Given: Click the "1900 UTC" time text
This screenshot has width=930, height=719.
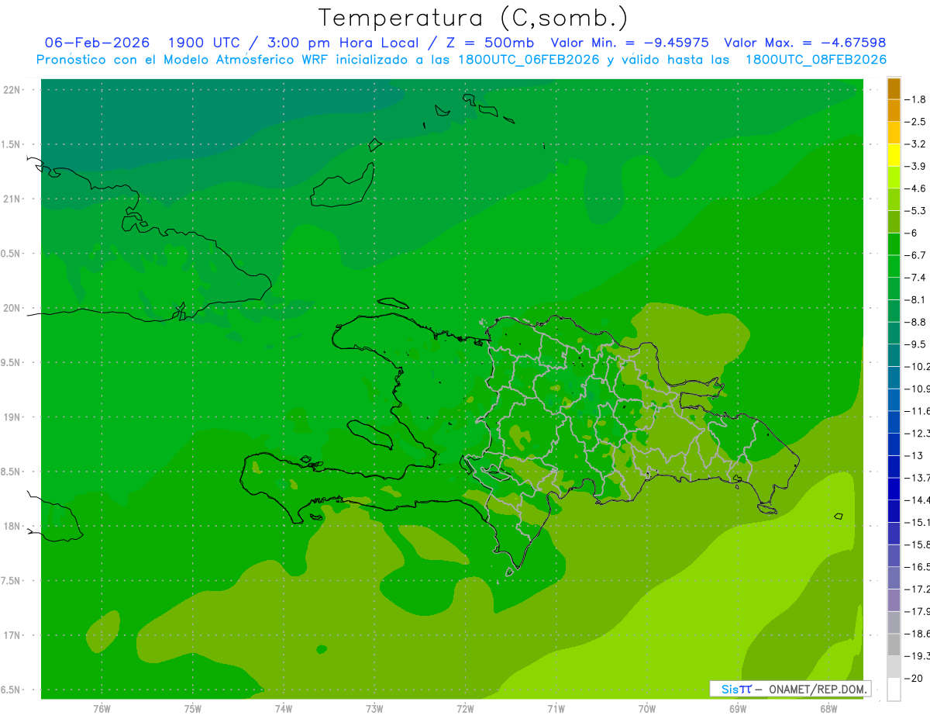Looking at the screenshot, I should (203, 43).
